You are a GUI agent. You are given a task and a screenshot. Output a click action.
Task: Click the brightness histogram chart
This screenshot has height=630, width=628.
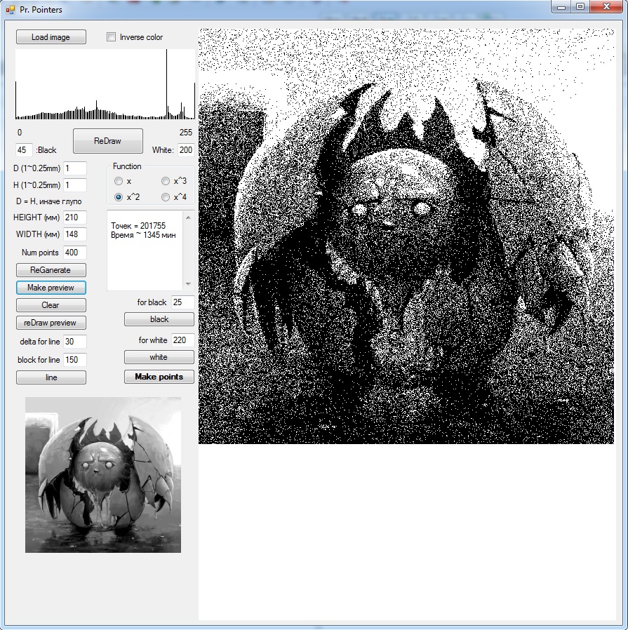click(105, 84)
